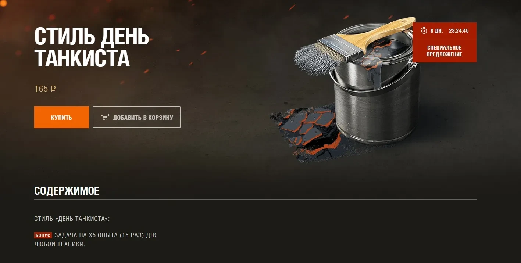521x263 pixels.
Task: Click the red БОНУС badge
Action: coord(43,235)
